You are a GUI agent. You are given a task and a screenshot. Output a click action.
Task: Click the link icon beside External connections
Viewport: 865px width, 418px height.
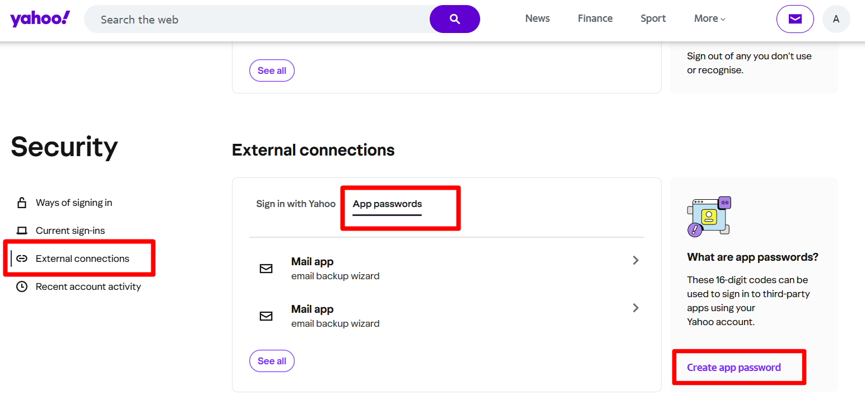(22, 259)
